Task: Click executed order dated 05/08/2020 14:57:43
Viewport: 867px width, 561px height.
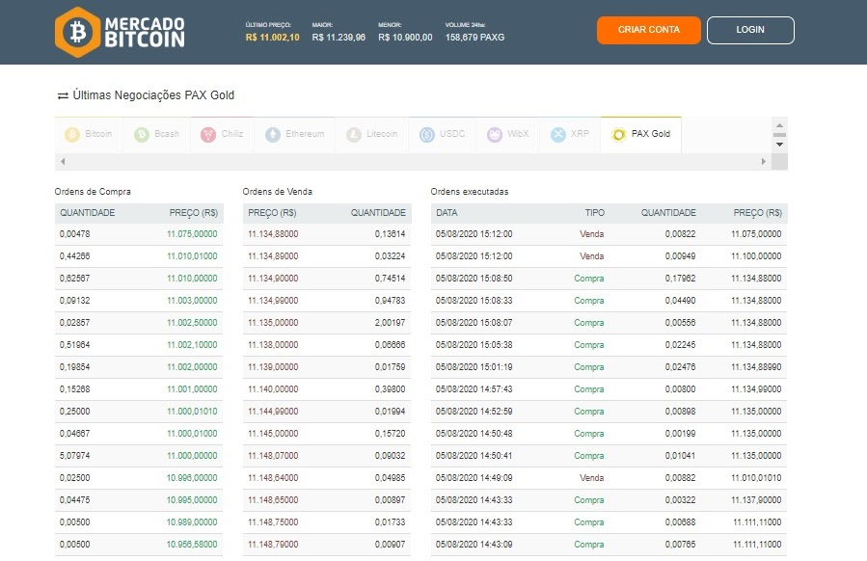Action: point(609,389)
